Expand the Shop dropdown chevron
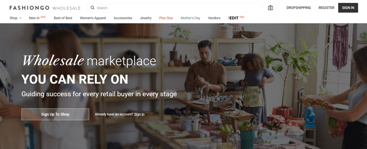 20,18
